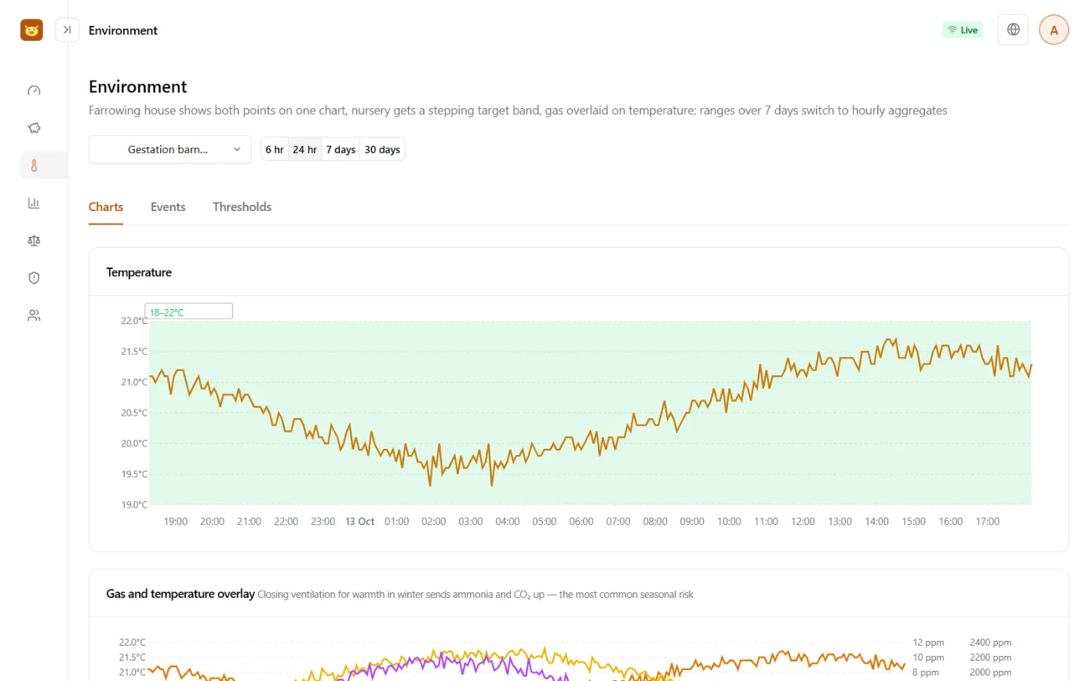Open the Gestation barn dropdown
The image size is (1089, 681).
click(x=170, y=149)
